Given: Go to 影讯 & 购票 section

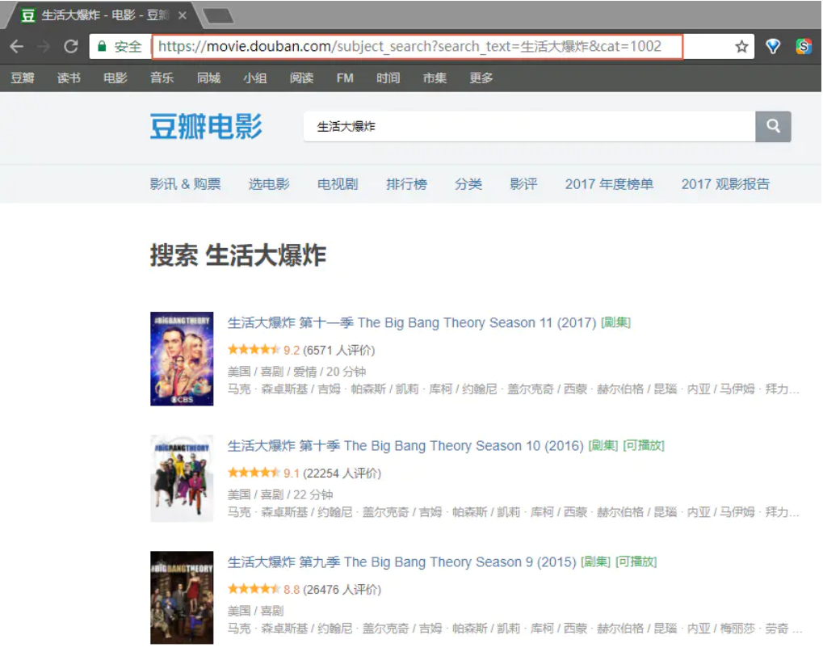Looking at the screenshot, I should point(185,184).
